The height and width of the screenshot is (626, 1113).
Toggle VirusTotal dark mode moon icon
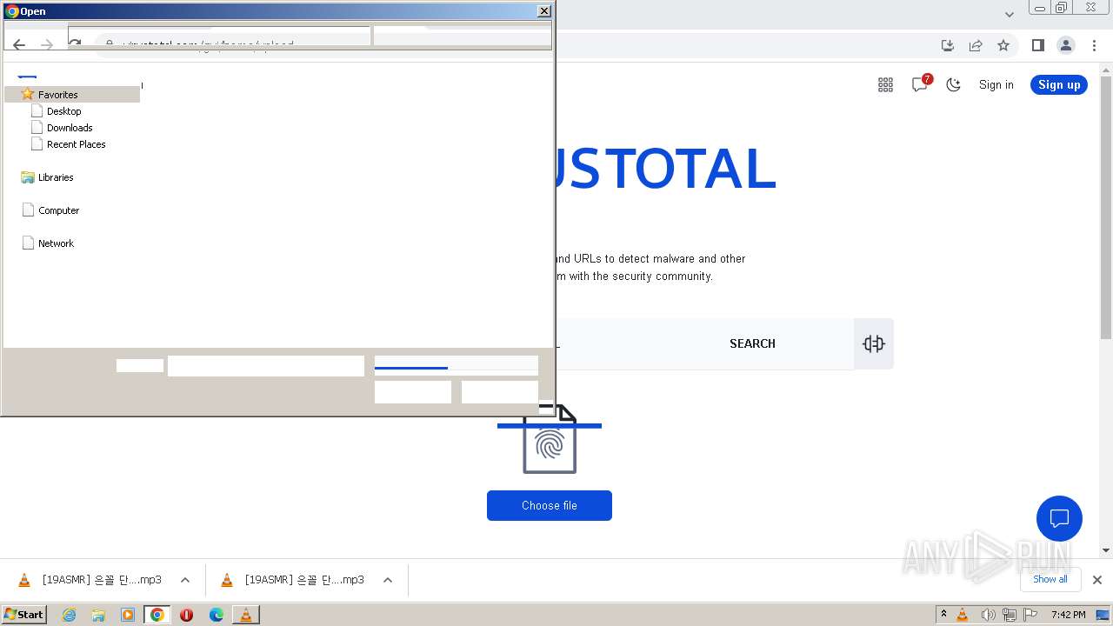pos(954,84)
